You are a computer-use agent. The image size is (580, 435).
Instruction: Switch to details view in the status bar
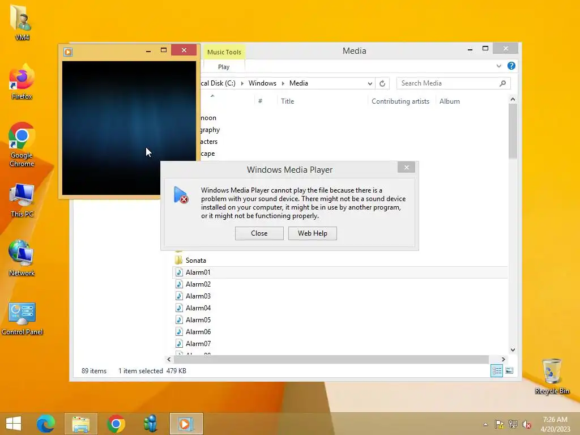pyautogui.click(x=496, y=370)
